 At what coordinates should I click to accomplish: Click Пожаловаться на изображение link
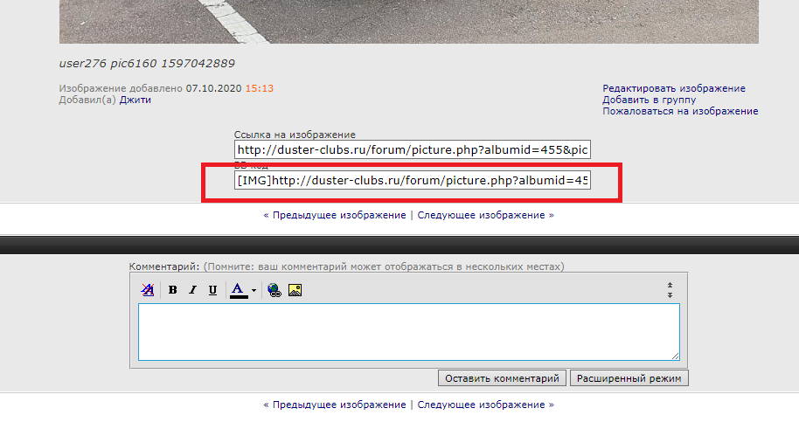680,111
